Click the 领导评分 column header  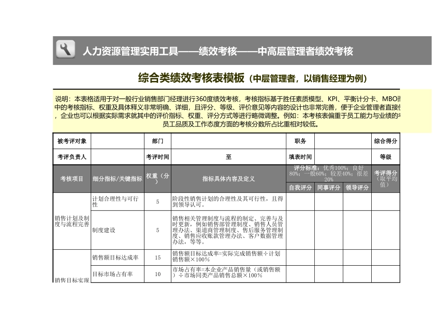pyautogui.click(x=357, y=188)
